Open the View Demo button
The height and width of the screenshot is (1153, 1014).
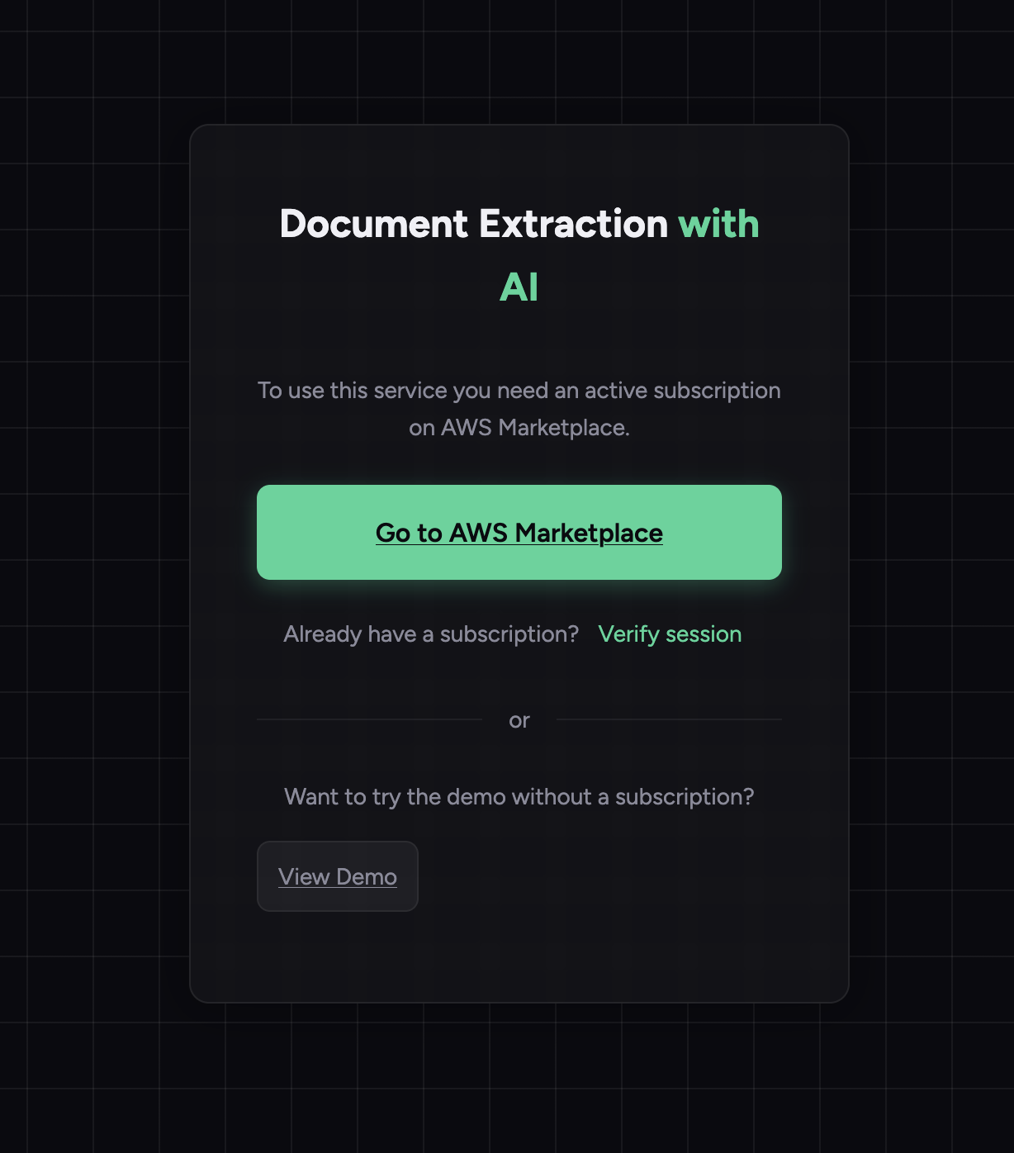pos(338,876)
